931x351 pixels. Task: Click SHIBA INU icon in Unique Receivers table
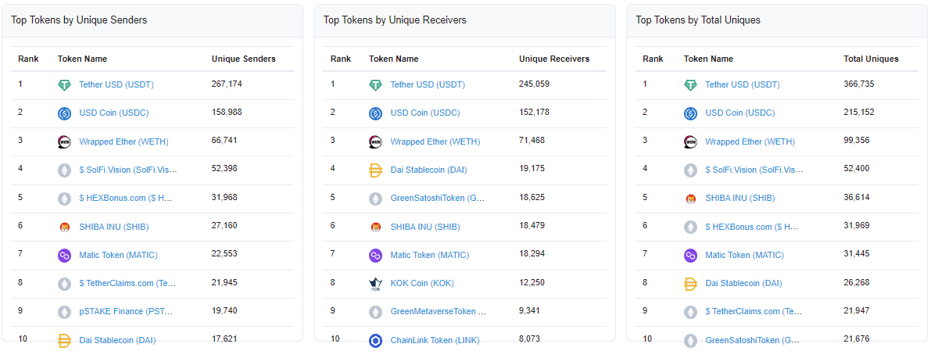[375, 227]
